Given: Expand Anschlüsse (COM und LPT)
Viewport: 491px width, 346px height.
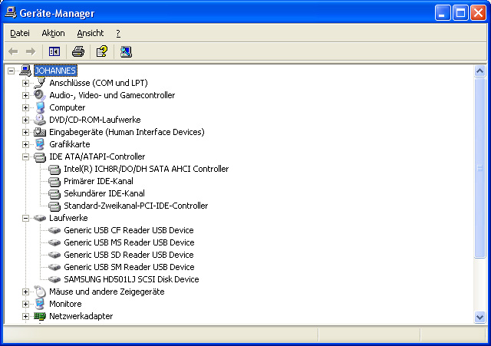Looking at the screenshot, I should click(25, 83).
